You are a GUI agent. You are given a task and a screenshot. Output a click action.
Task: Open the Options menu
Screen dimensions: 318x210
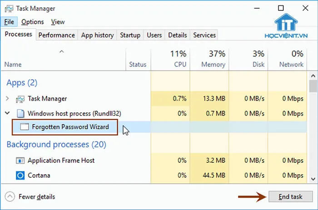[x=32, y=22]
